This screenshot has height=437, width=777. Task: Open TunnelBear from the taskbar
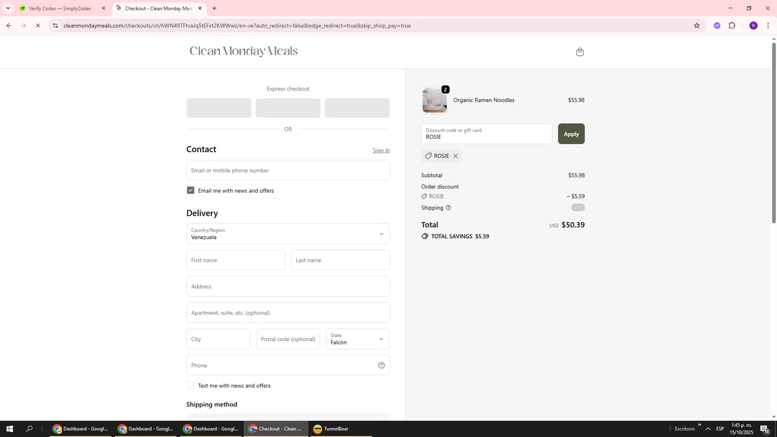[x=340, y=429]
